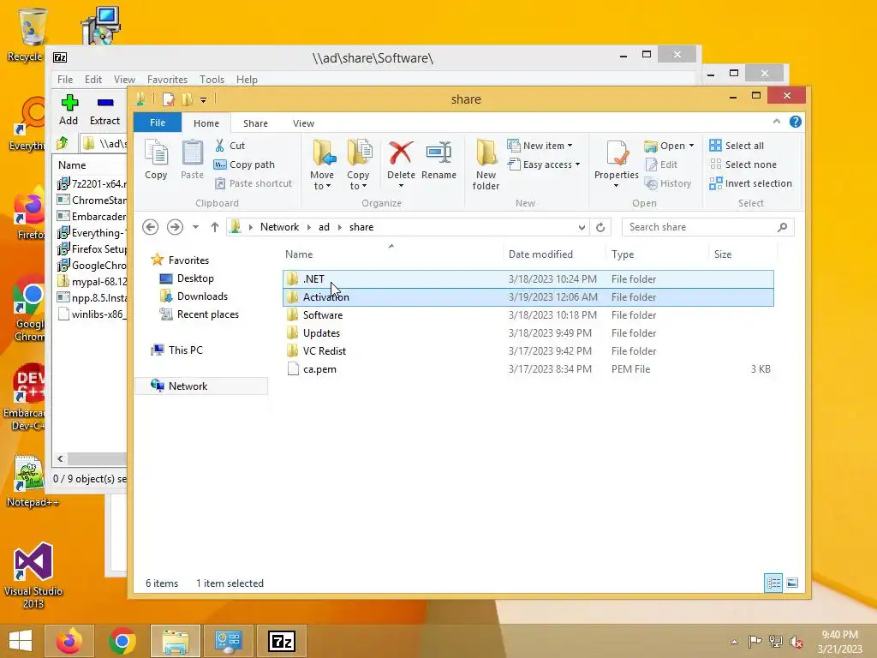Image resolution: width=877 pixels, height=658 pixels.
Task: Click the History command in the ribbon
Action: pos(668,183)
